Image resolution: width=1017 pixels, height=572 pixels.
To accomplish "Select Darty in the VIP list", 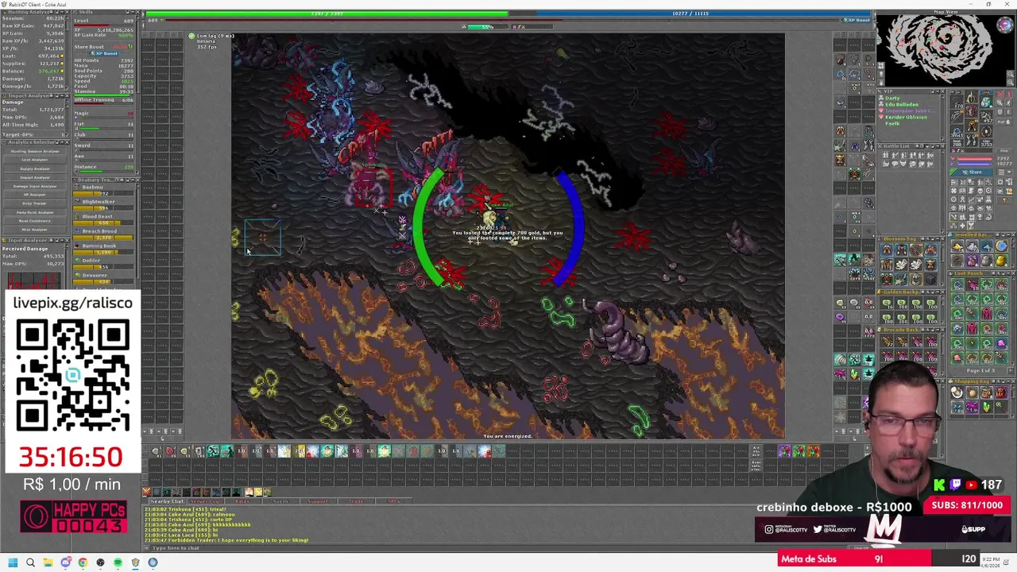I will pyautogui.click(x=892, y=98).
